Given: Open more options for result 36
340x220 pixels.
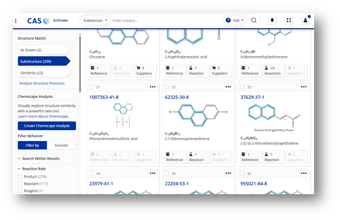Looking at the screenshot, I should pos(304,173).
